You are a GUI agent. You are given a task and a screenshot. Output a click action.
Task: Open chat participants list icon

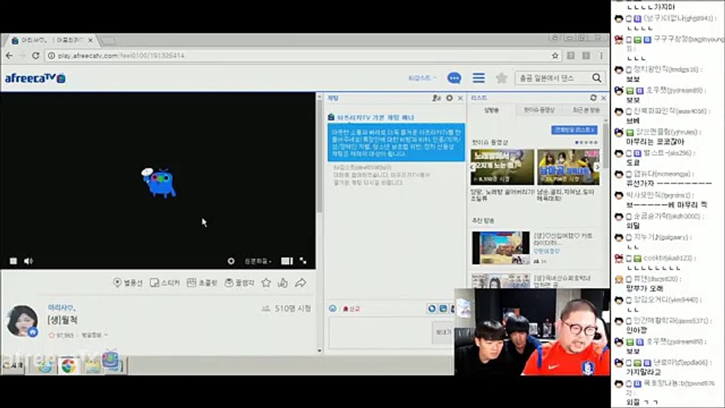pos(436,98)
